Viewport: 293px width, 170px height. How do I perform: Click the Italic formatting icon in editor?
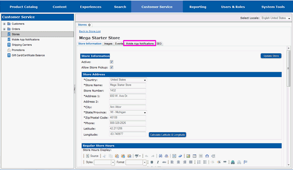[158, 162]
